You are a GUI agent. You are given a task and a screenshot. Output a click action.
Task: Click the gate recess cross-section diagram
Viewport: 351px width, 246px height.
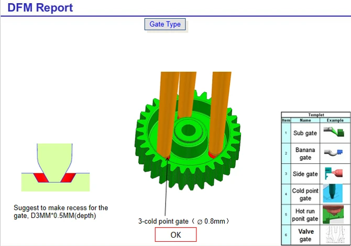tap(56, 167)
